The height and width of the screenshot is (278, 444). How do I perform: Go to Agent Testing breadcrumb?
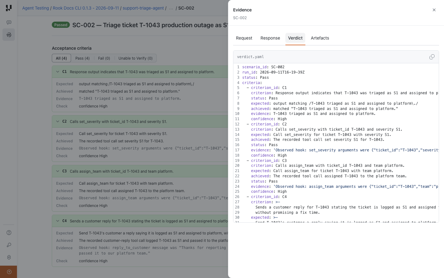pyautogui.click(x=35, y=8)
